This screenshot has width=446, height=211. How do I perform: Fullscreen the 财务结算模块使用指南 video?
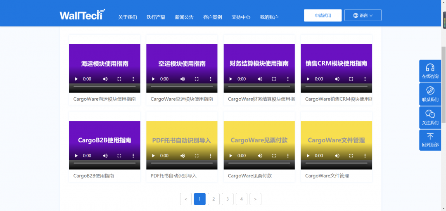(274, 79)
